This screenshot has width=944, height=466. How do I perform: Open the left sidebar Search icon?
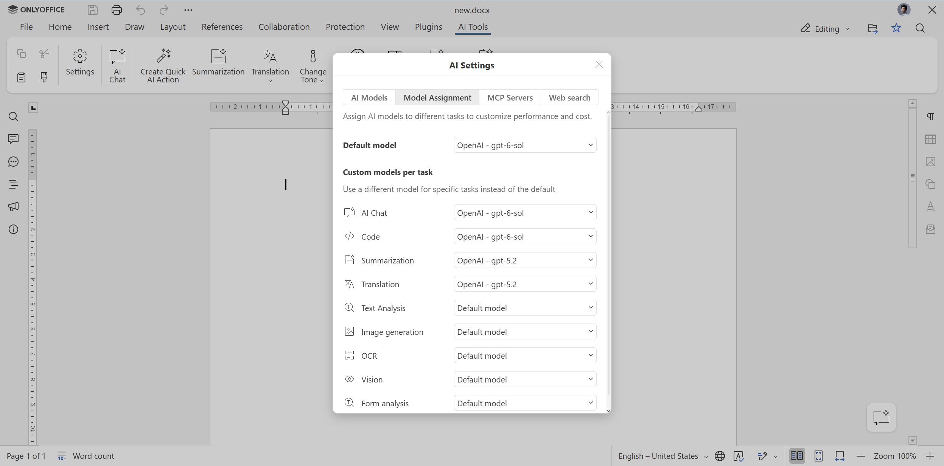tap(13, 116)
